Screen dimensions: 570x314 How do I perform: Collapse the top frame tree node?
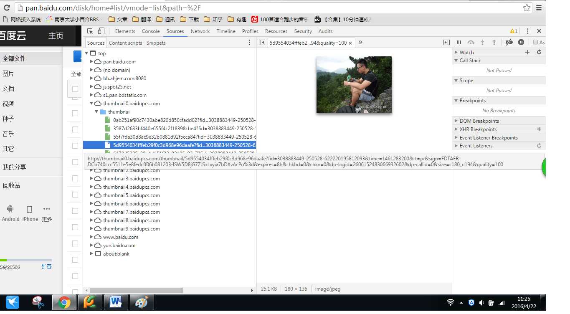pos(87,53)
